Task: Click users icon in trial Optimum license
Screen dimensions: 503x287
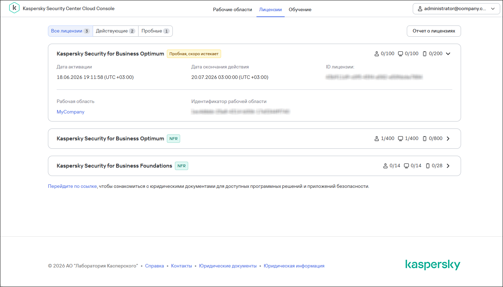Action: (x=377, y=54)
